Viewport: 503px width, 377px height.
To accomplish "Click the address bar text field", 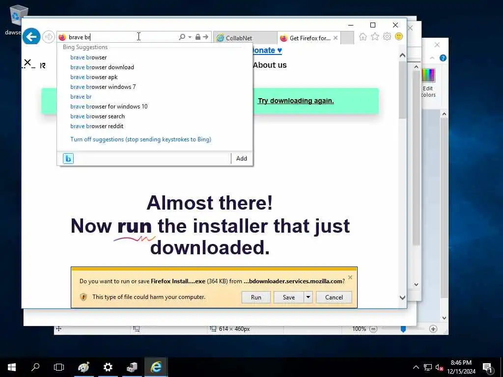I will click(122, 37).
